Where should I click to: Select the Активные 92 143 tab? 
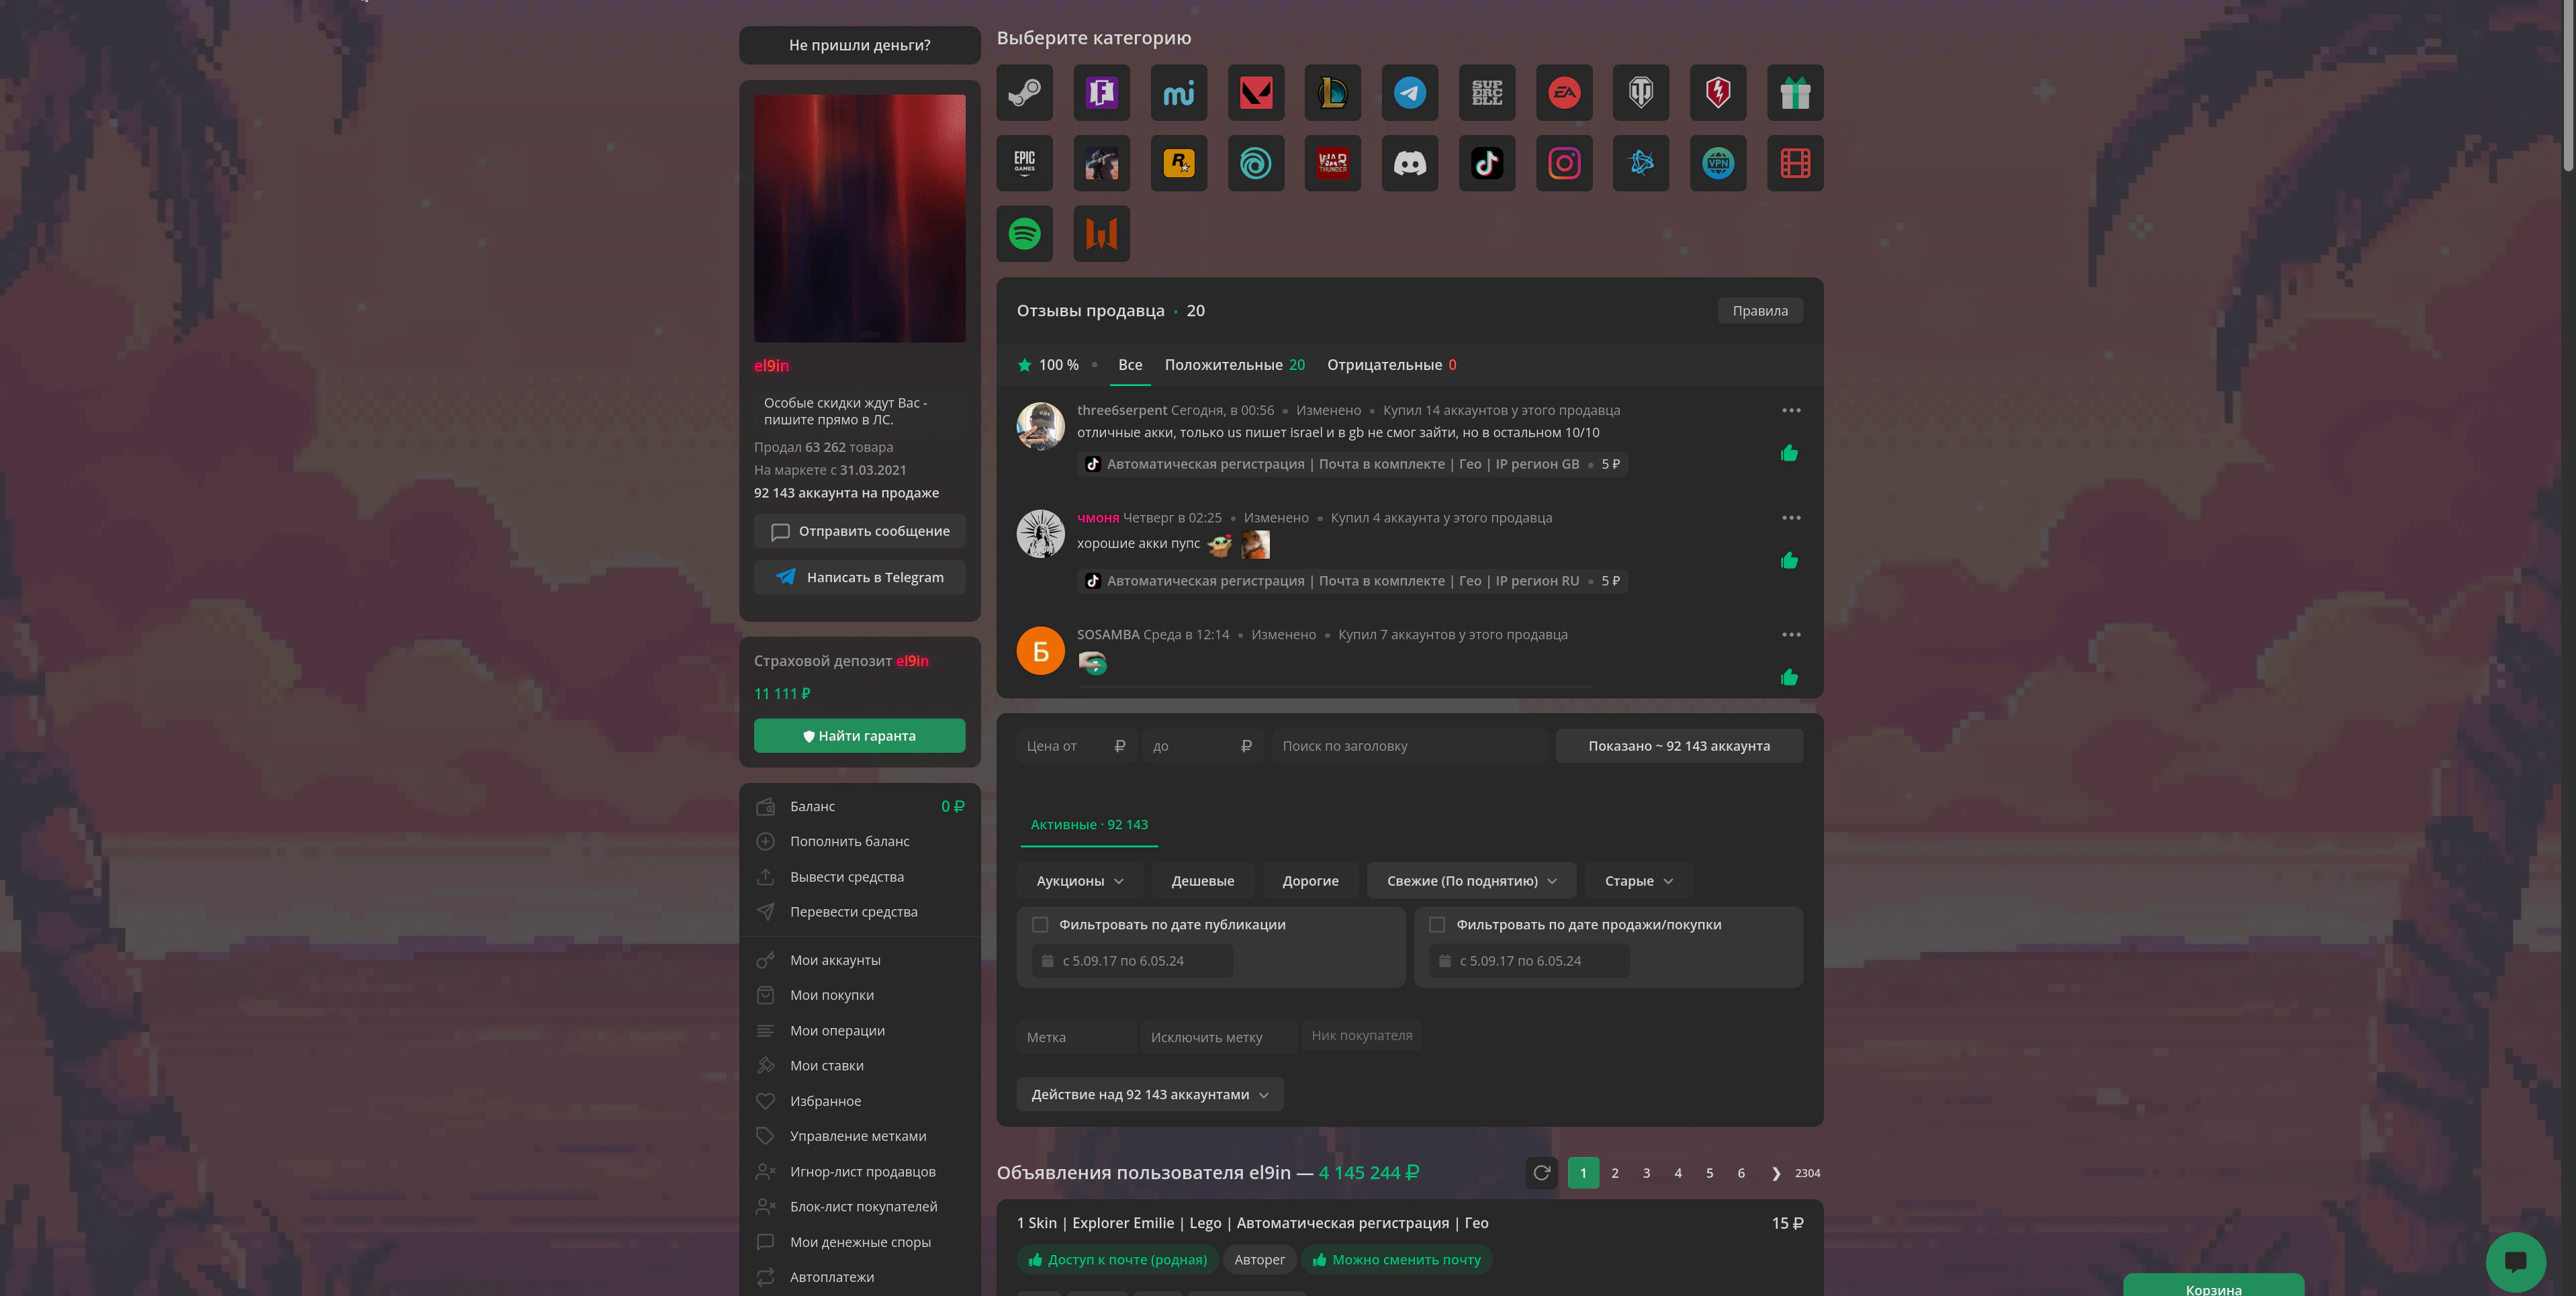pyautogui.click(x=1089, y=825)
